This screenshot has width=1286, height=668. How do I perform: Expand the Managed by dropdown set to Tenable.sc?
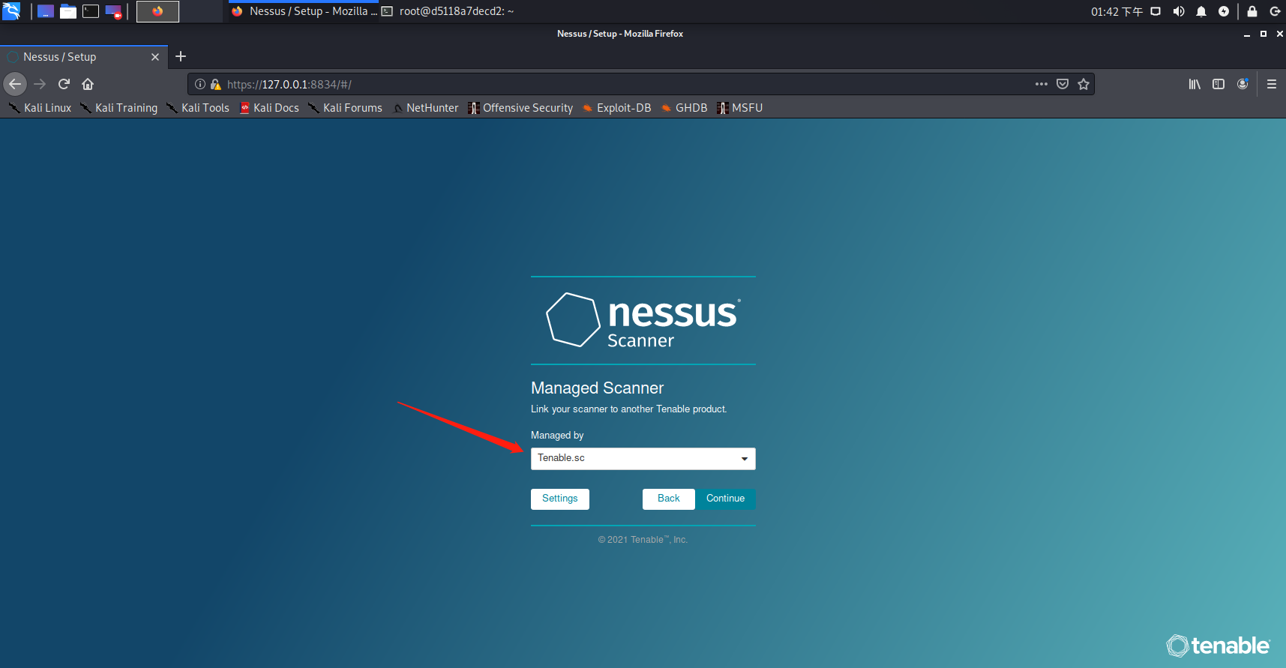click(x=643, y=458)
